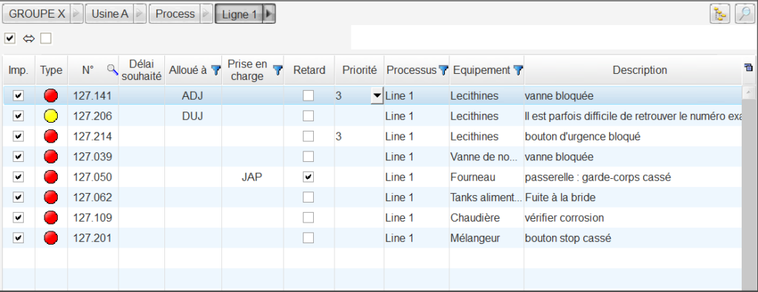This screenshot has width=758, height=292.
Task: Uncheck the Retard checkbox for 127.050
Action: [308, 177]
